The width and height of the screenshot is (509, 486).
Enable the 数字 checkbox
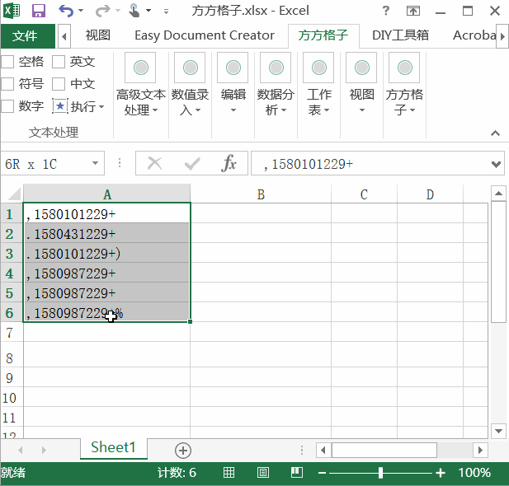(x=7, y=106)
